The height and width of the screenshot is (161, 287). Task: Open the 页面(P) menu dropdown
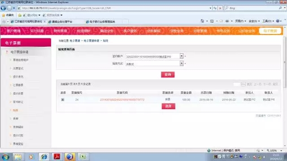click(240, 21)
